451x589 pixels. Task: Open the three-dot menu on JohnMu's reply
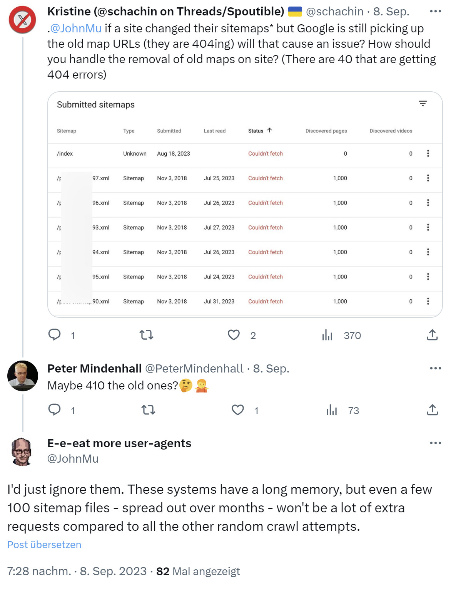[435, 443]
